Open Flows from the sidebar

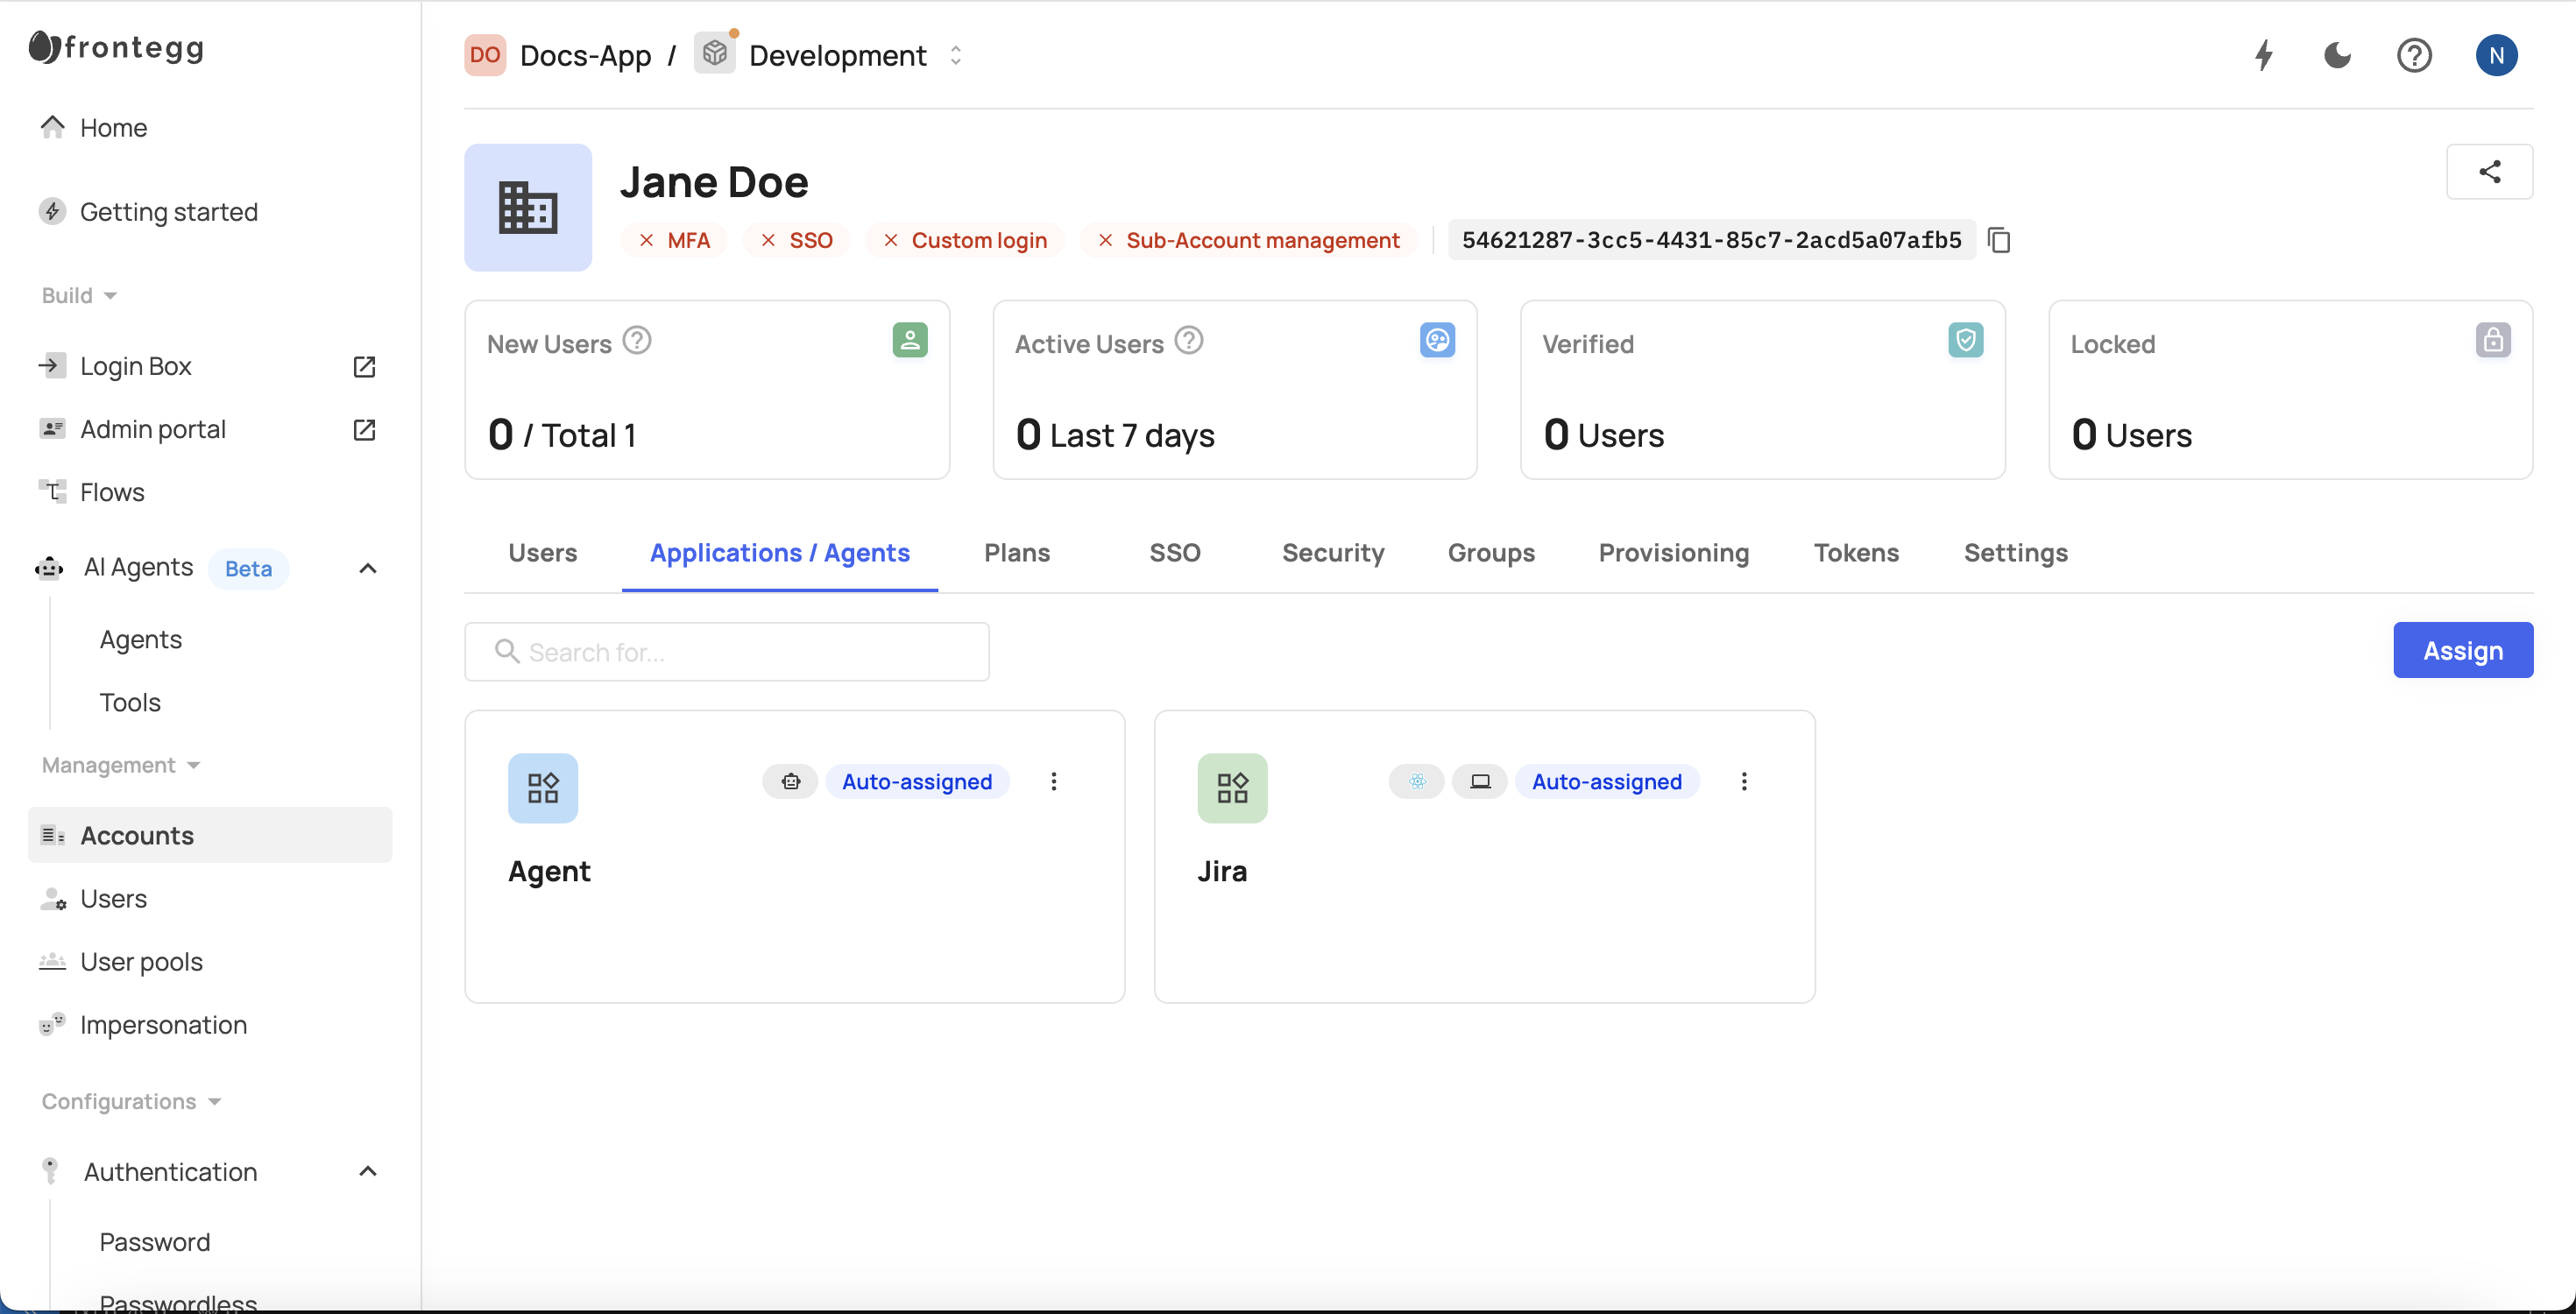(x=112, y=491)
